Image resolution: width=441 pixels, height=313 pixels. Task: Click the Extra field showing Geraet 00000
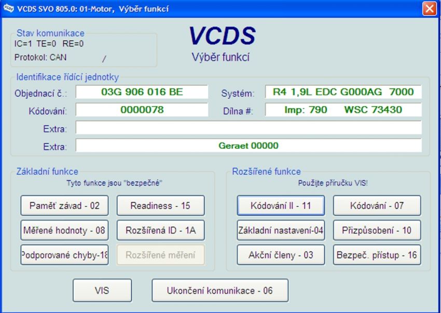point(249,145)
